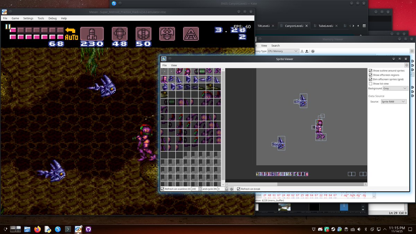Close the CanyonLevel.i tab

pos(307,26)
